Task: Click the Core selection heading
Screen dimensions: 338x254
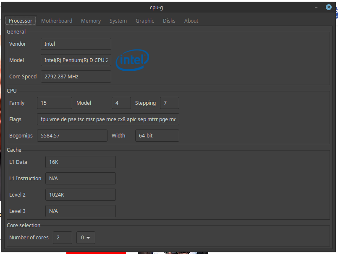Action: (24, 225)
